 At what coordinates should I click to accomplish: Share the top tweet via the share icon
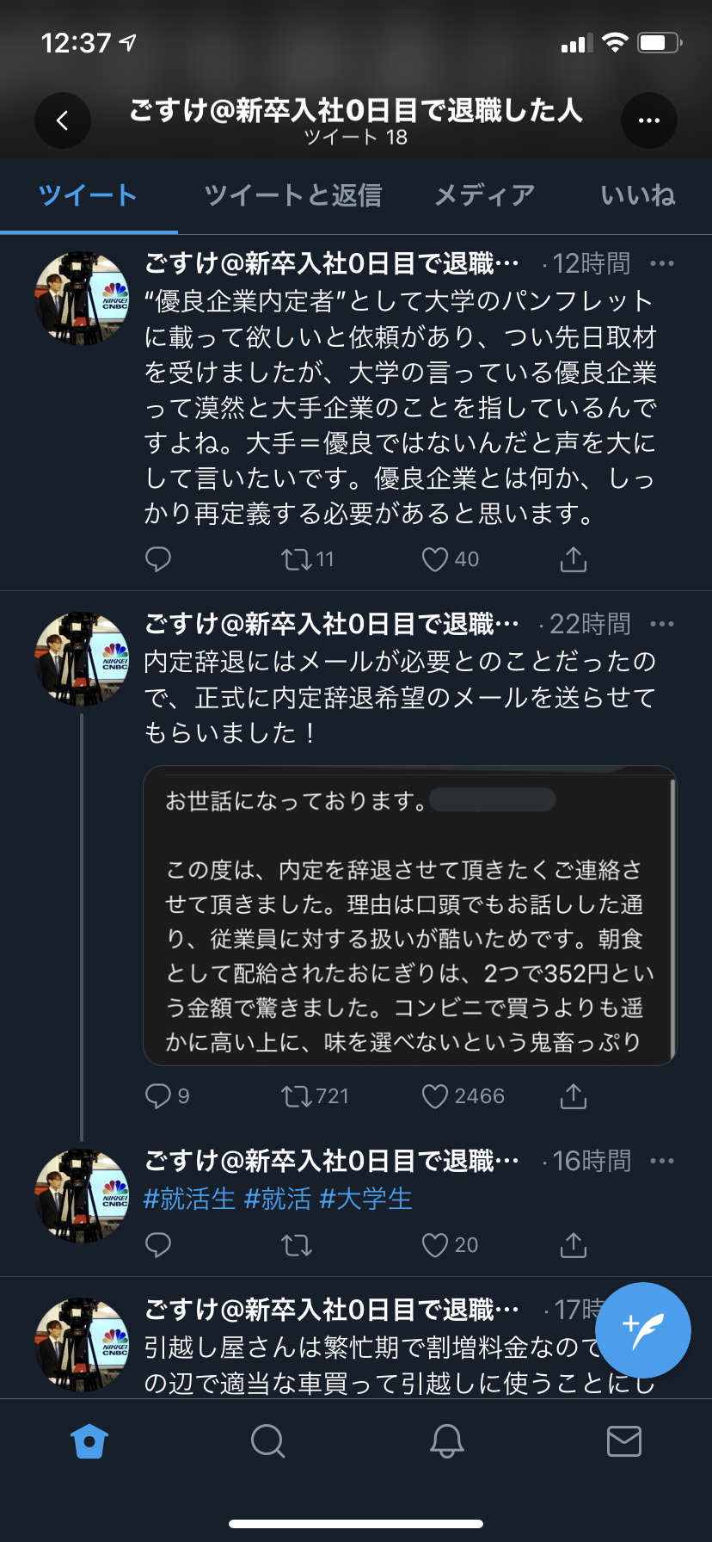573,558
